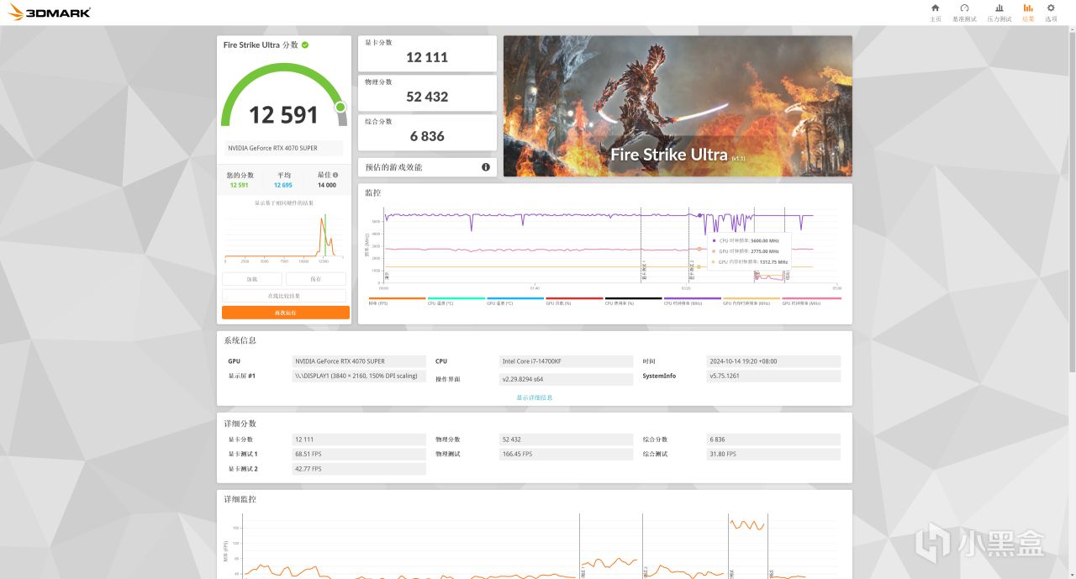
Task: Click the 详细分数 section heading
Action: (240, 424)
